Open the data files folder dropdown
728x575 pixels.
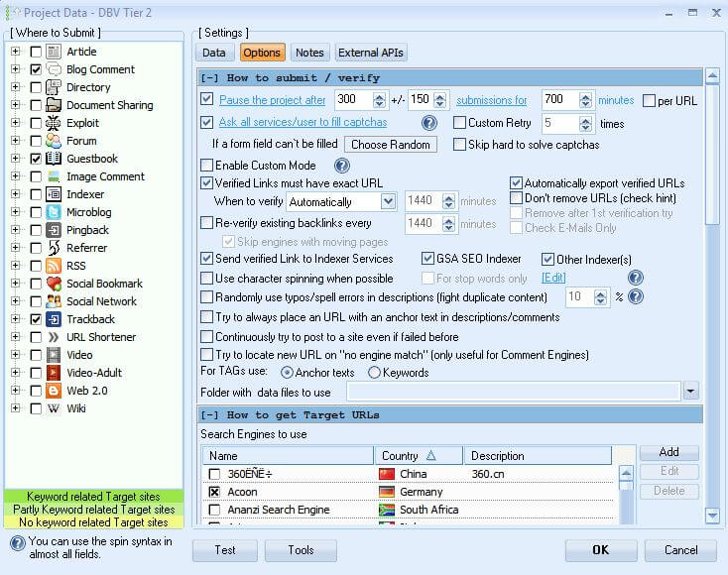pos(690,392)
